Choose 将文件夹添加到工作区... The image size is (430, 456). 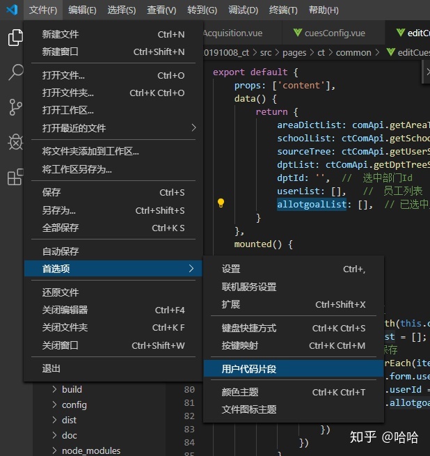(x=113, y=152)
